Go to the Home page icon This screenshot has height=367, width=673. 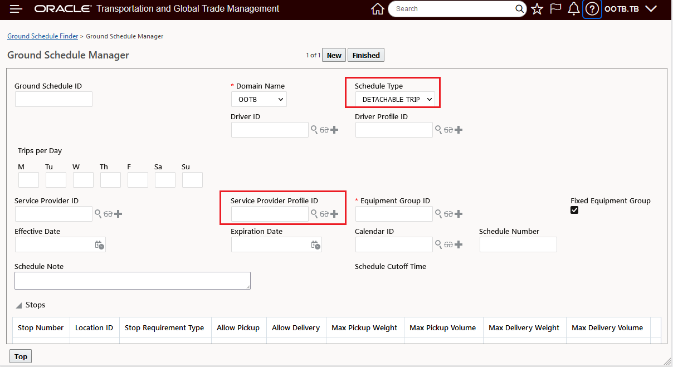coord(378,9)
